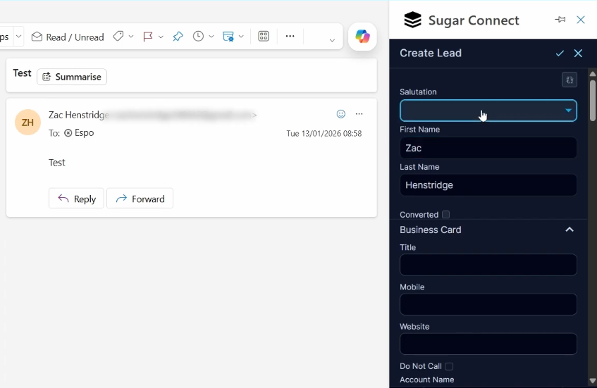The height and width of the screenshot is (388, 597).
Task: Open the rules dropdown arrow
Action: point(241,37)
